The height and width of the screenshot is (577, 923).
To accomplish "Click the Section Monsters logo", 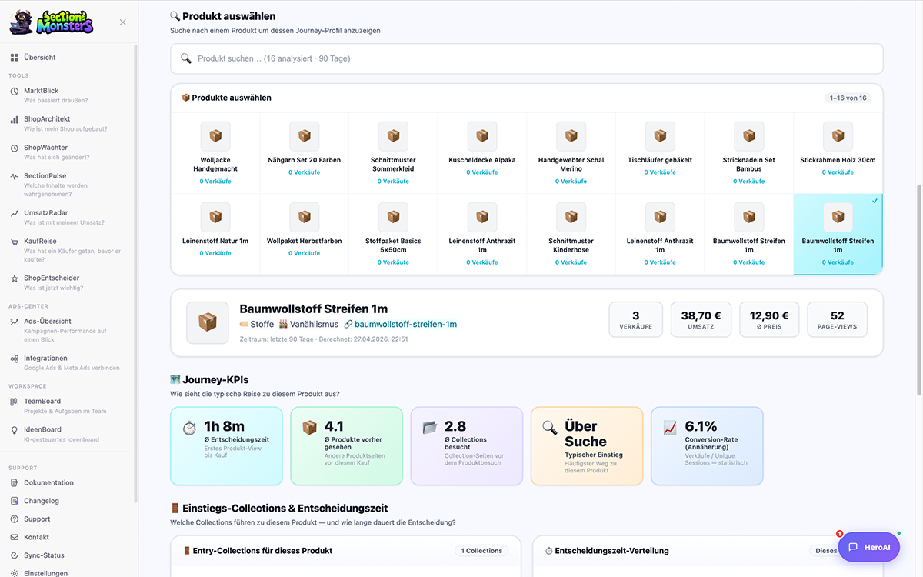I will 52,22.
